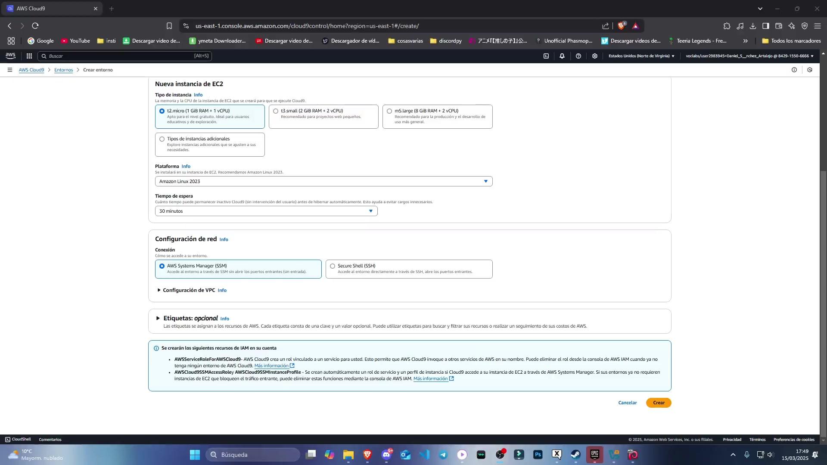Screen dimensions: 827x465
Task: Open AWS console settings gear icon
Action: [595, 56]
